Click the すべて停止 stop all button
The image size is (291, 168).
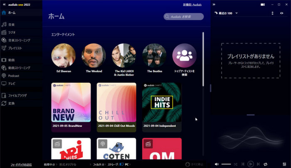(194, 164)
